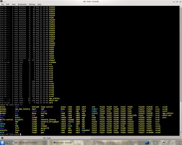
Task: Click the blue desktop icon in system tray
Action: [x=147, y=143]
